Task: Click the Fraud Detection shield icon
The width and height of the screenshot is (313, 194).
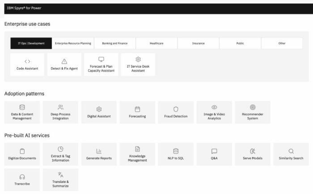Action: (x=176, y=109)
